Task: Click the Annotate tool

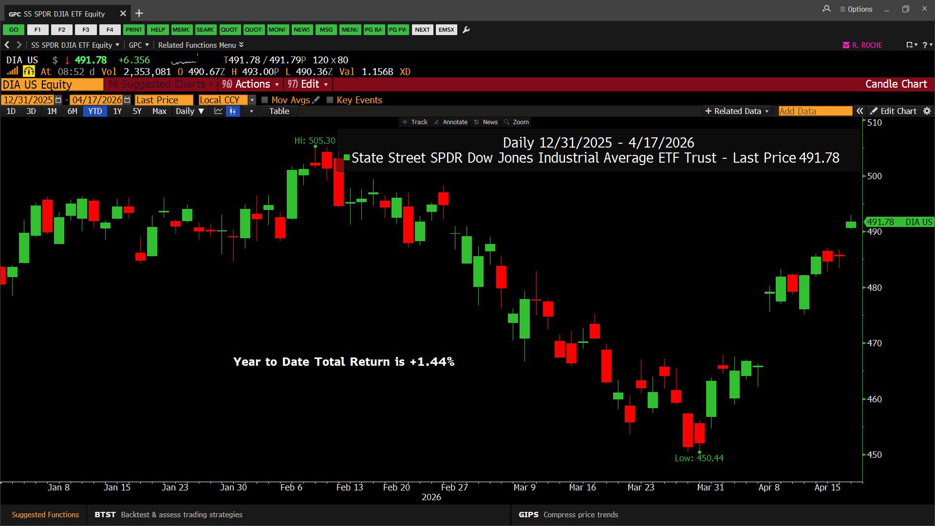Action: (450, 122)
